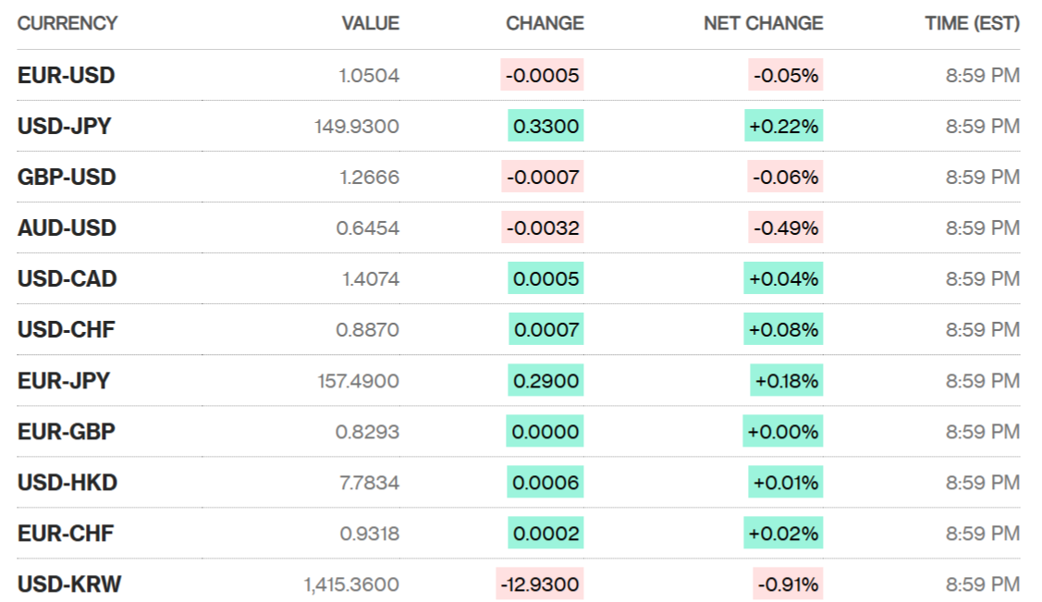Click the red -0.49% net change badge

coord(785,228)
